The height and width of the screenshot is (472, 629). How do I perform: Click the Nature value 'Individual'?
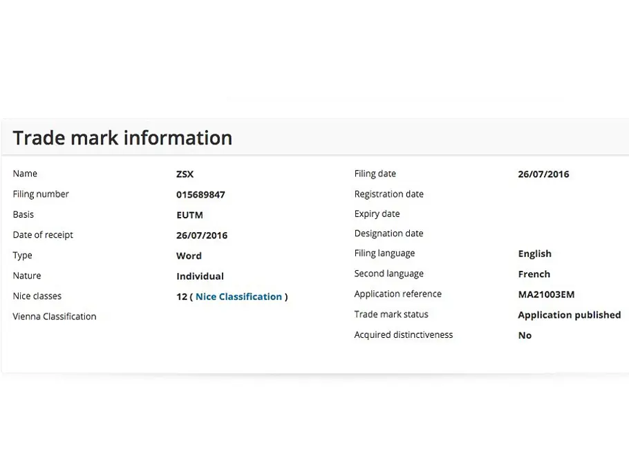pos(200,276)
